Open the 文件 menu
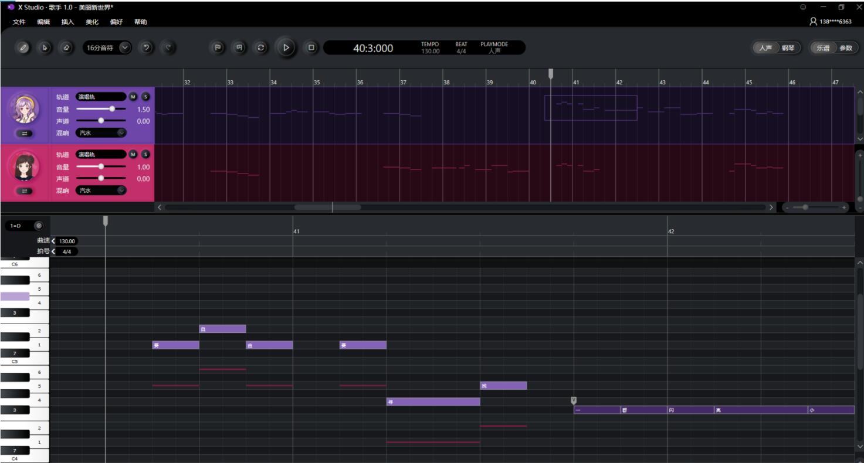Image resolution: width=864 pixels, height=463 pixels. (19, 22)
